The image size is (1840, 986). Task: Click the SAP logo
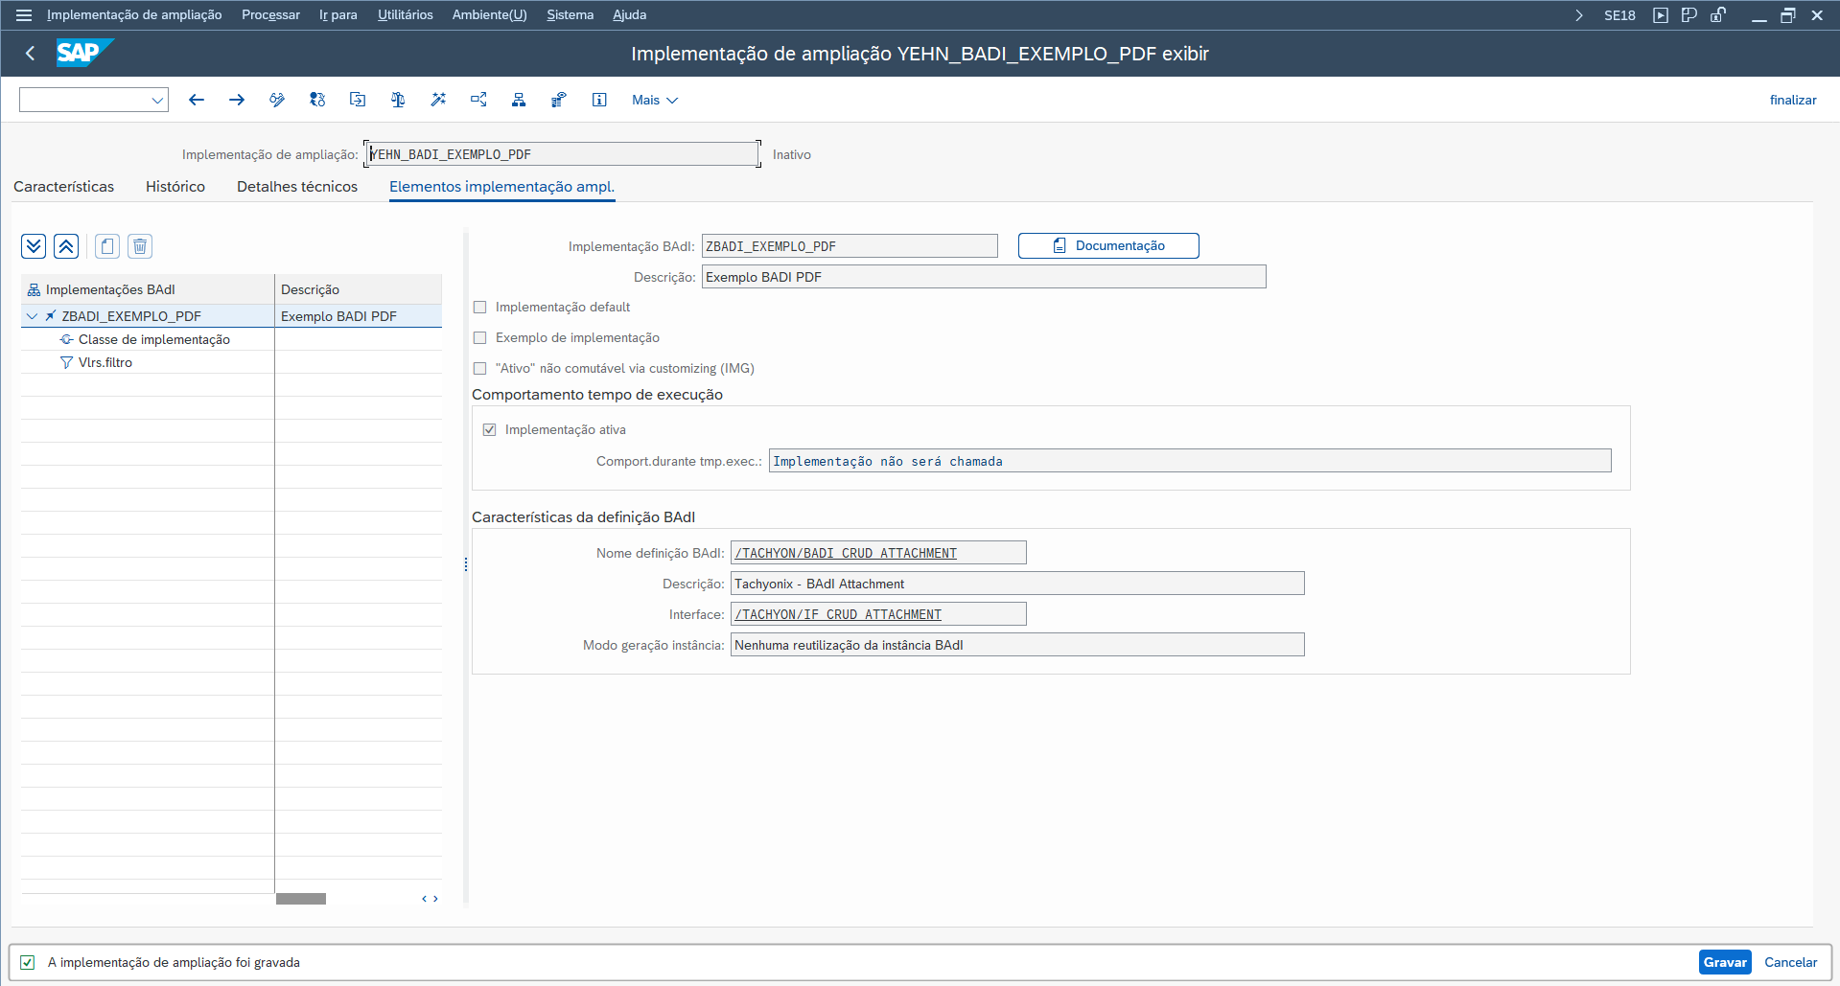84,53
